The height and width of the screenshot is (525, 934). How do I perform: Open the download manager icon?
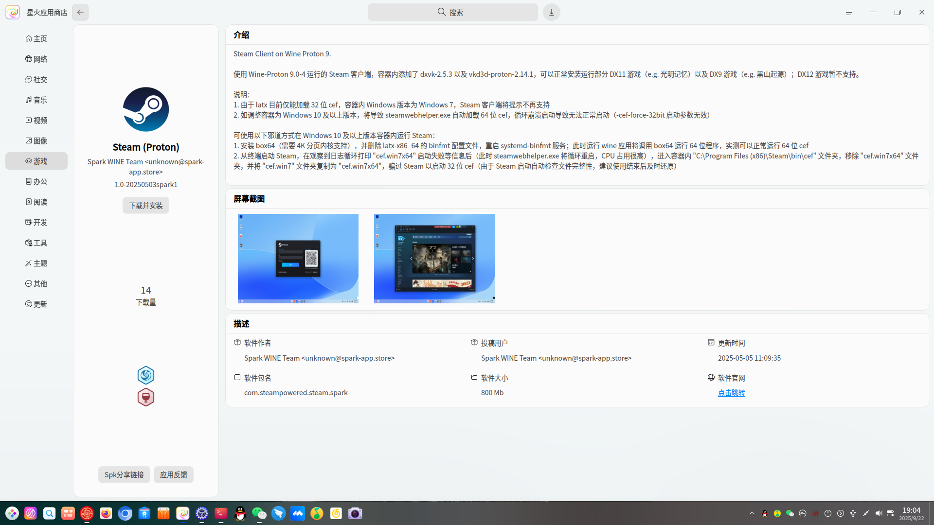click(552, 12)
